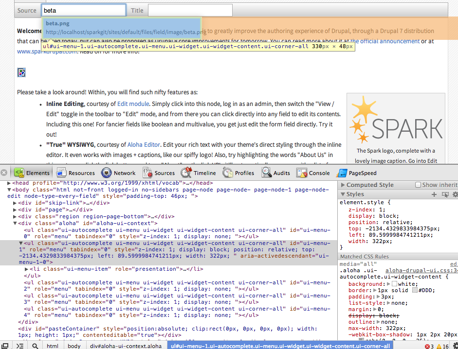
Task: Click the dock/undock DevTools icon
Action: coord(5,346)
